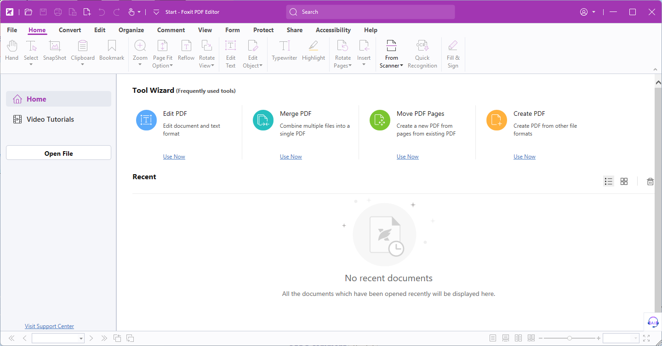The image size is (662, 346).
Task: Delete recent documents with trash icon
Action: pyautogui.click(x=650, y=182)
